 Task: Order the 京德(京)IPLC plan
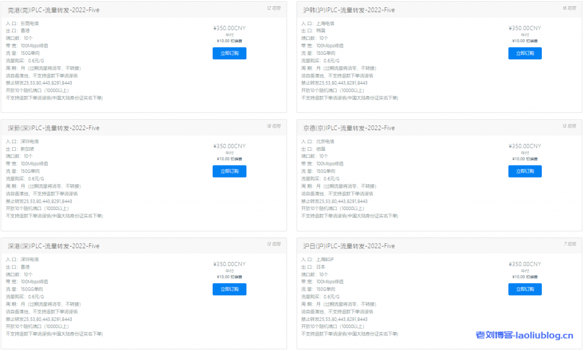(525, 171)
